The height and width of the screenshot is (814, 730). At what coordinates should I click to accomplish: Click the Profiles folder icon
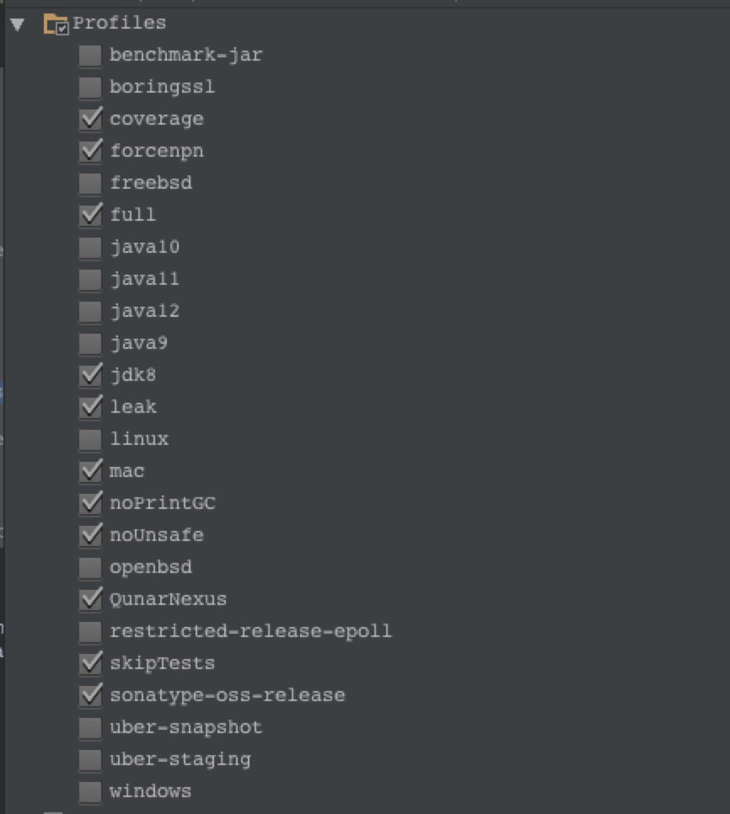tap(56, 24)
